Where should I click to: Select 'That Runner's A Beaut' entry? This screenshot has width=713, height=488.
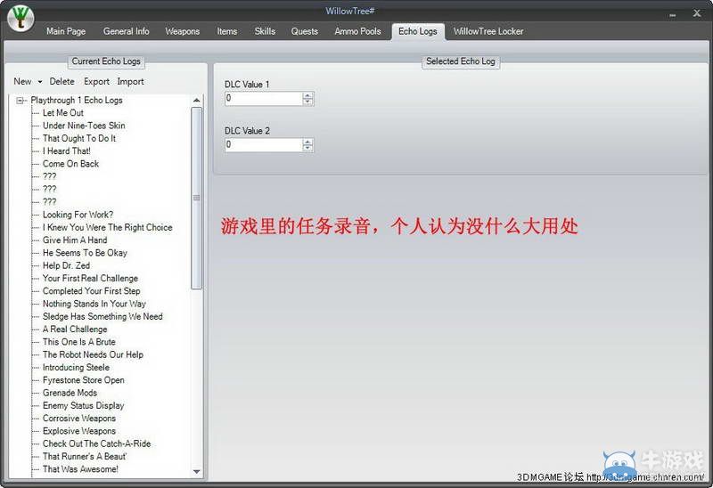pyautogui.click(x=85, y=456)
